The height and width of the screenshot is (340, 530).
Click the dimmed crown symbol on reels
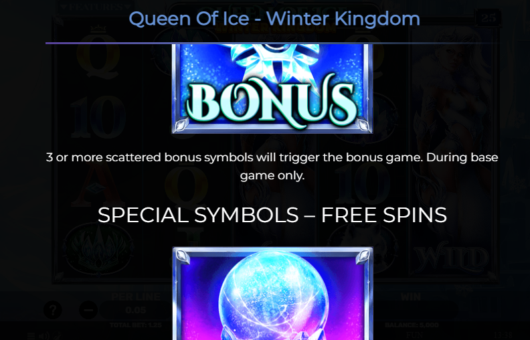(98, 249)
